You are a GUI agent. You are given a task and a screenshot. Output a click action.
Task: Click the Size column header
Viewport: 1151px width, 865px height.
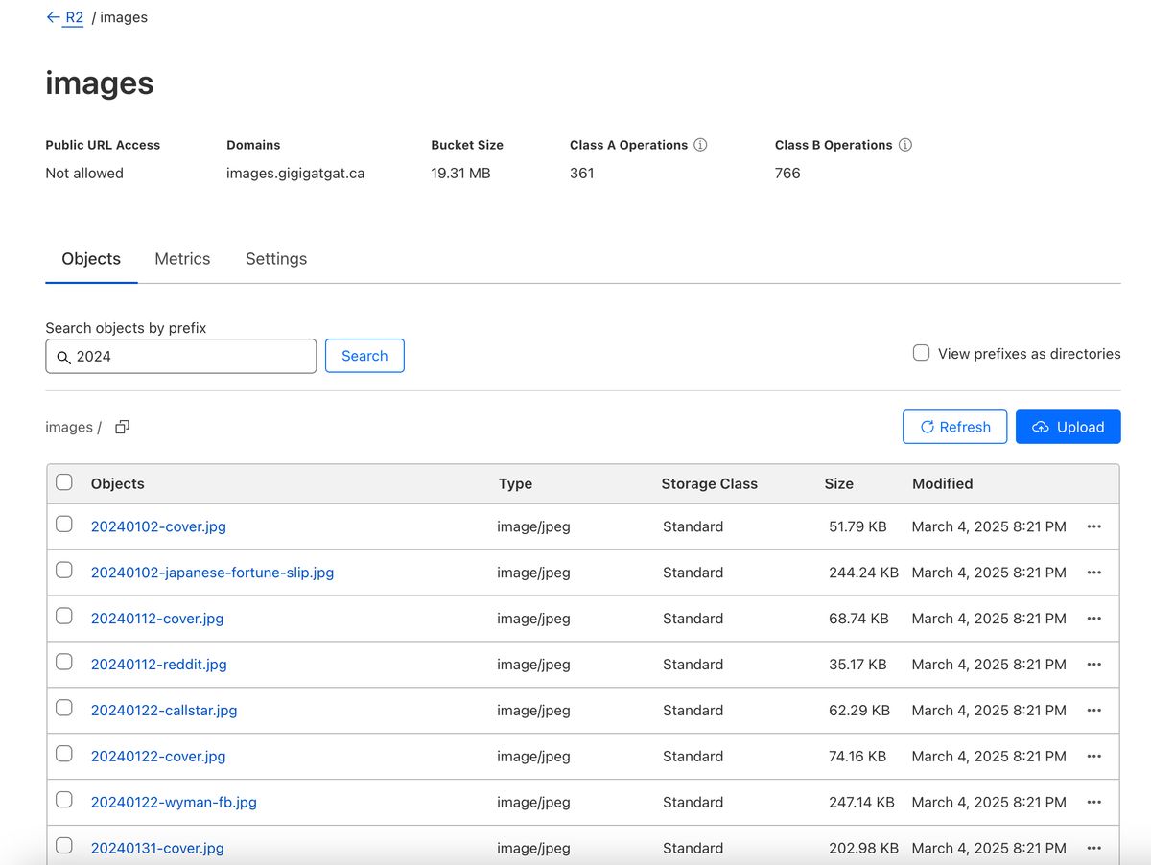click(x=839, y=484)
